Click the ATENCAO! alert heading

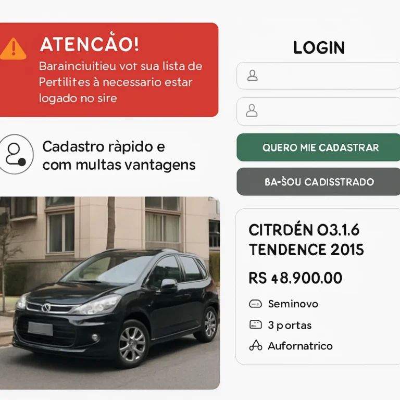(90, 44)
